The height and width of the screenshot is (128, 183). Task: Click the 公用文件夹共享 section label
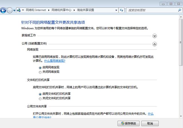[37, 106]
